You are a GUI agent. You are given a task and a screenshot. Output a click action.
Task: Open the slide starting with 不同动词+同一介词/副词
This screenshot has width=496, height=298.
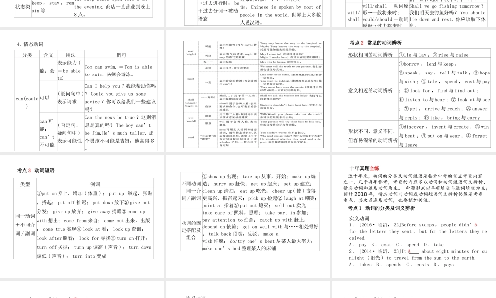[x=248, y=217]
